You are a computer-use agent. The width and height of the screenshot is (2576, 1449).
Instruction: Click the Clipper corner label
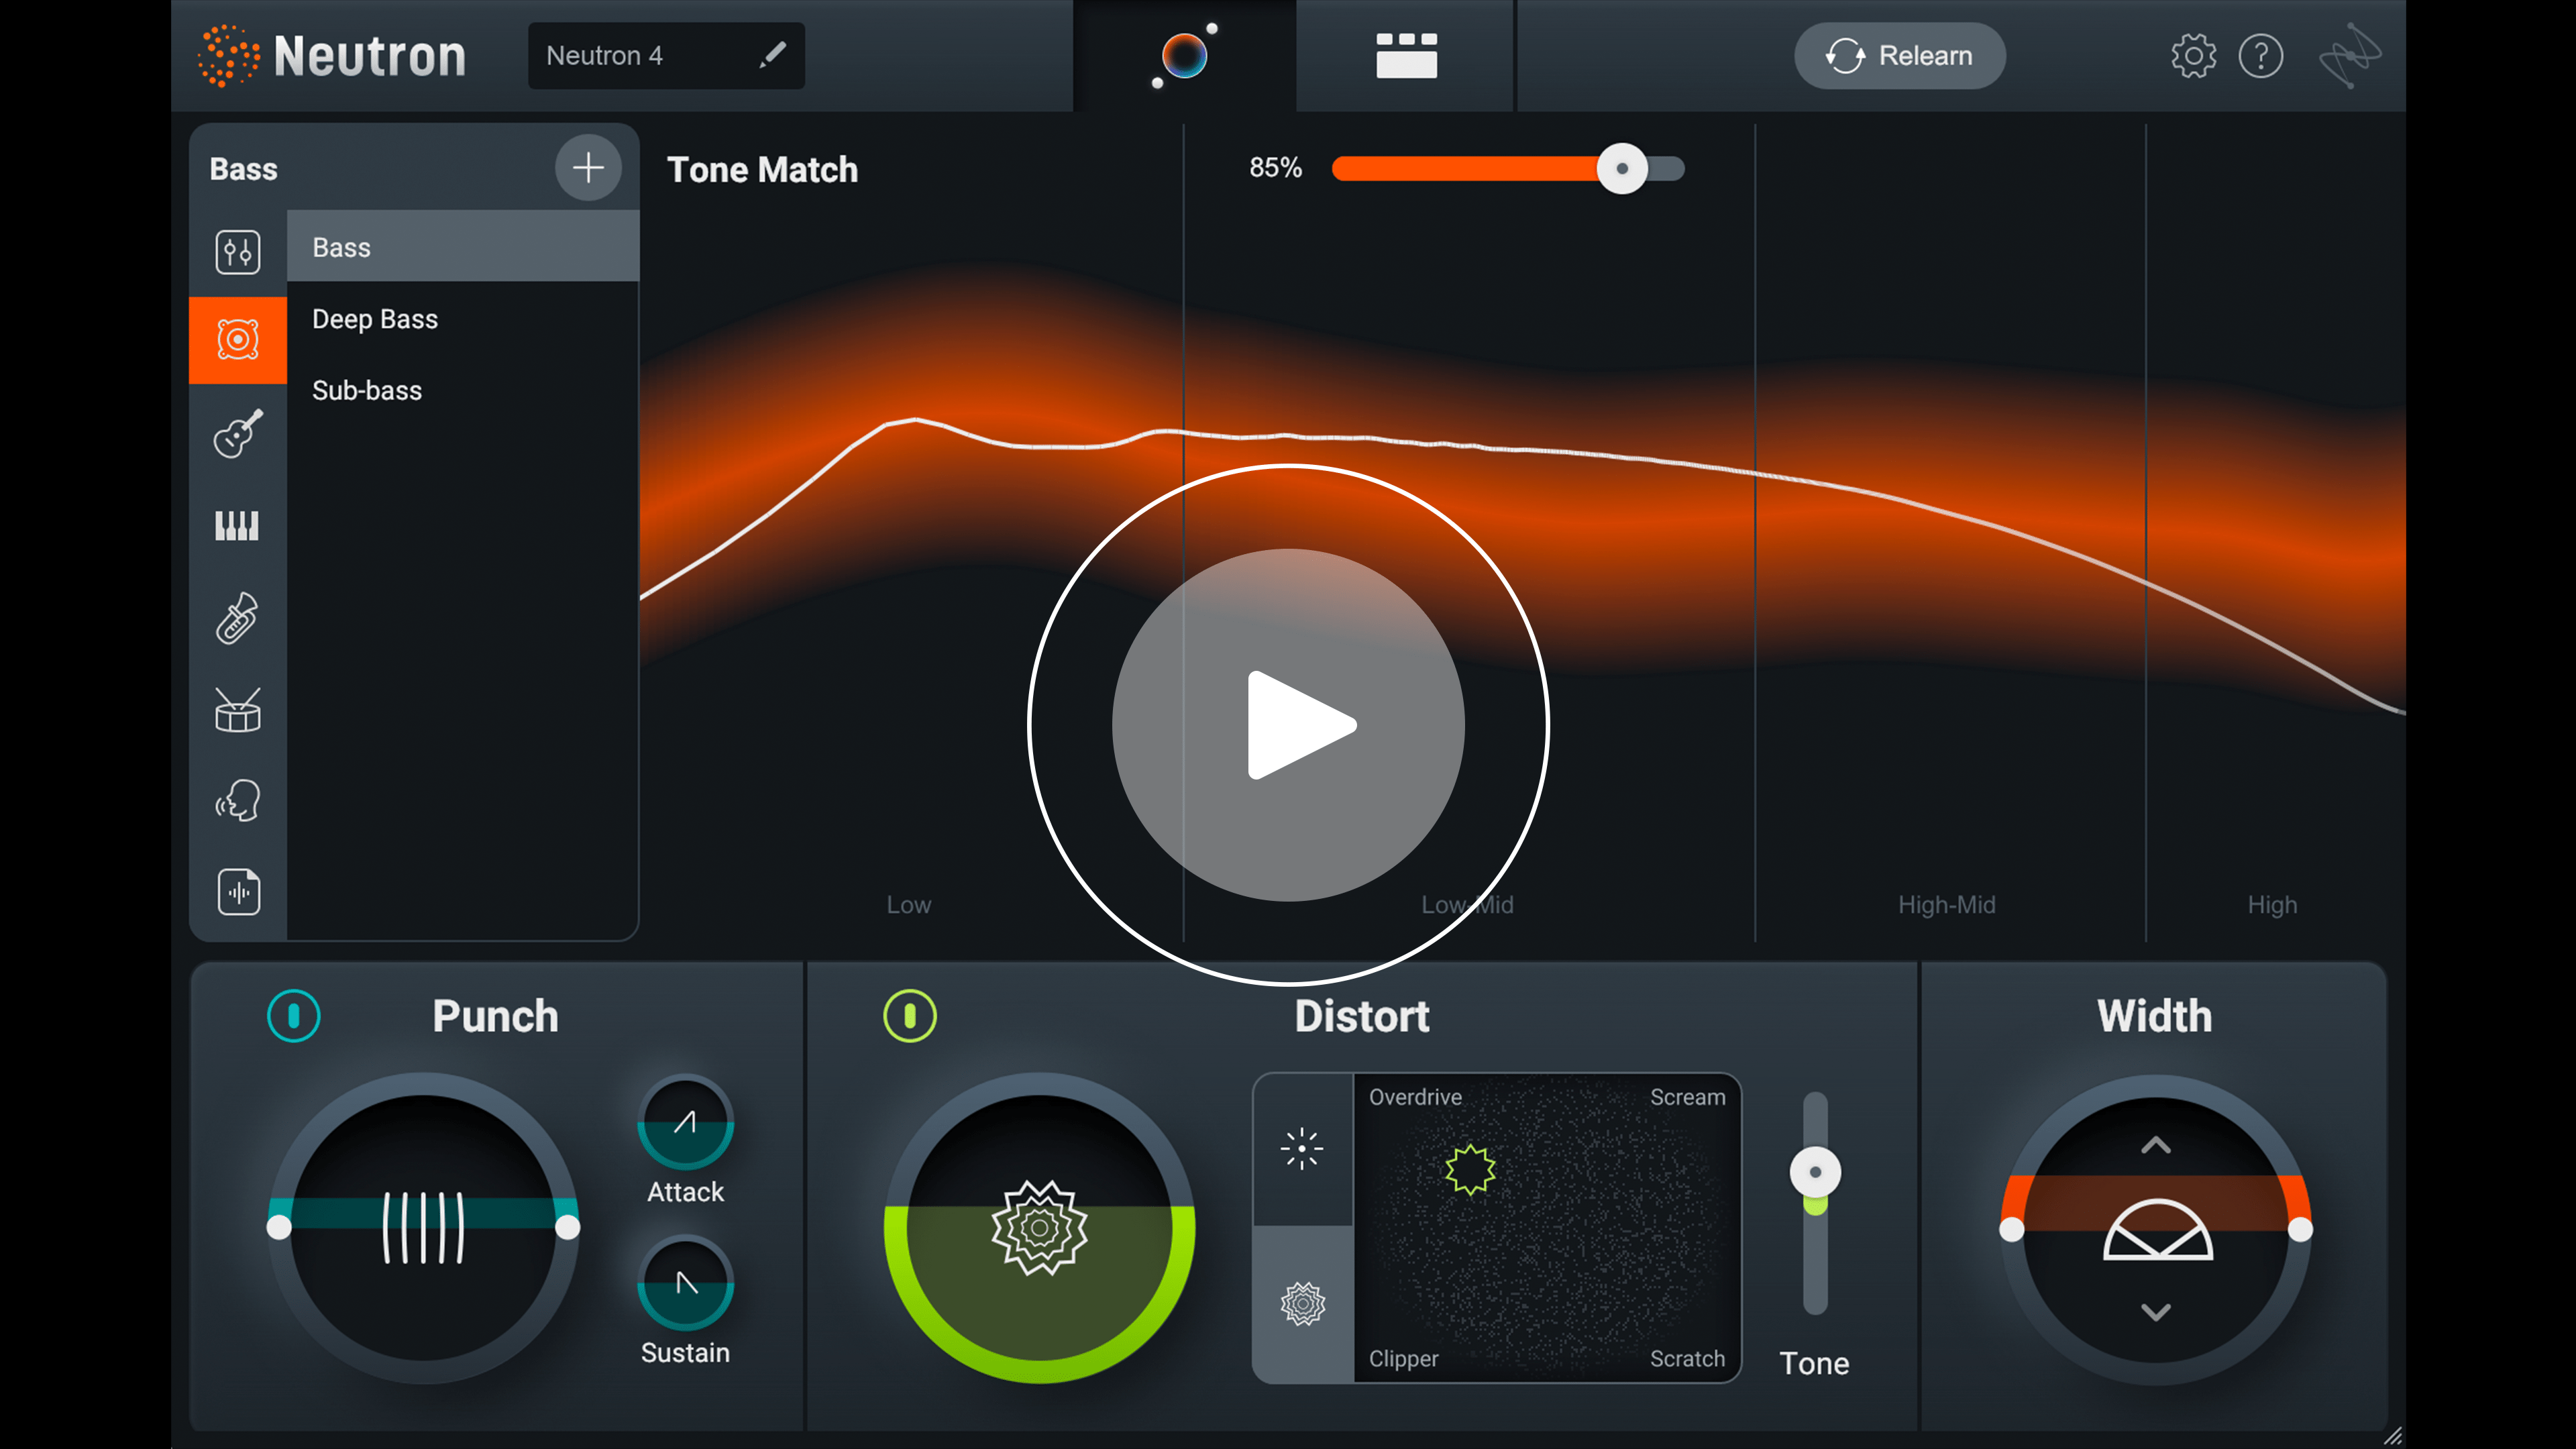pos(1403,1359)
